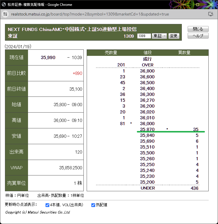Click the price 36,600 row
This screenshot has width=218, height=224.
click(147, 77)
